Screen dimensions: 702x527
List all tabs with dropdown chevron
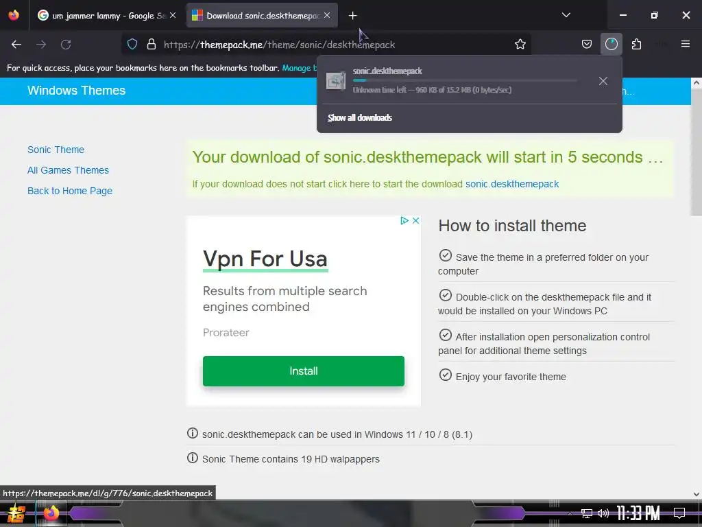(566, 15)
